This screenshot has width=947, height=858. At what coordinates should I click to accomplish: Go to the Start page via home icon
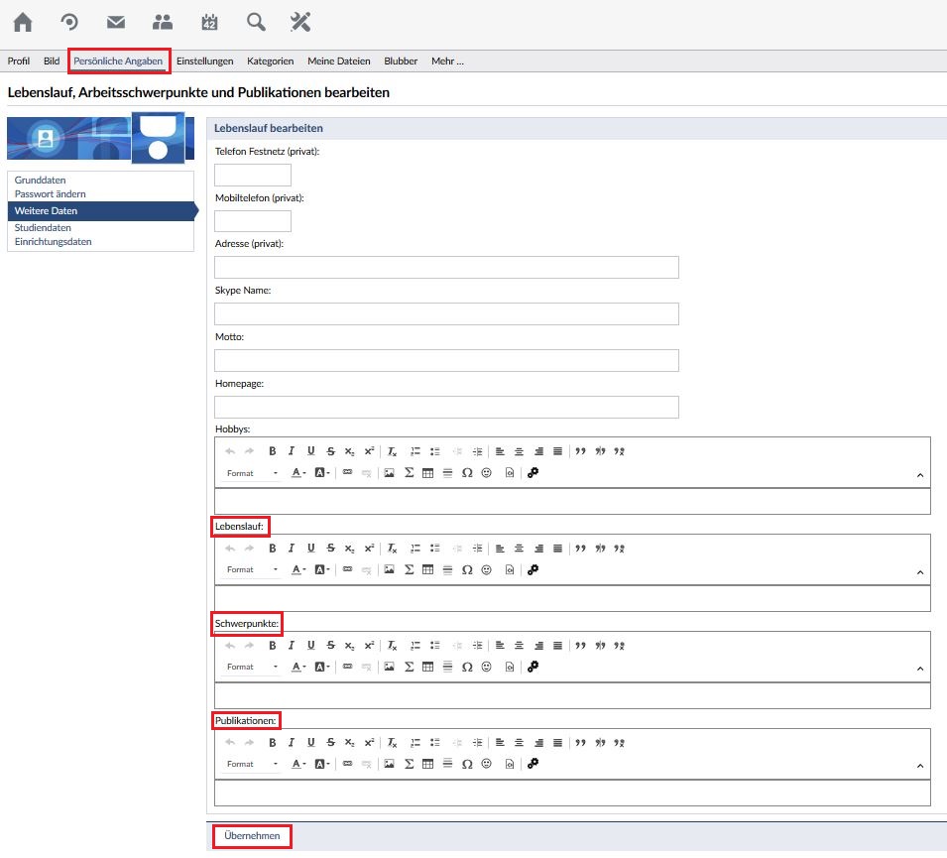pyautogui.click(x=23, y=23)
